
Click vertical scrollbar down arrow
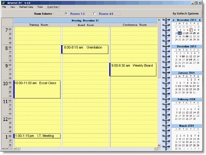pos(159,145)
